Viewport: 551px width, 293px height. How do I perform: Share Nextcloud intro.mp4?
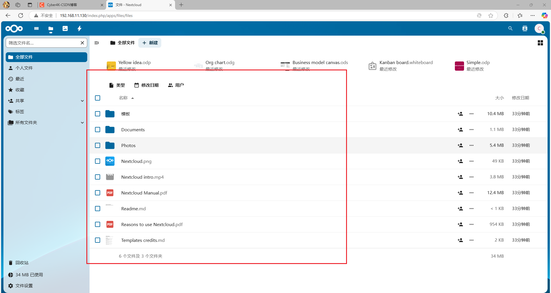[460, 177]
